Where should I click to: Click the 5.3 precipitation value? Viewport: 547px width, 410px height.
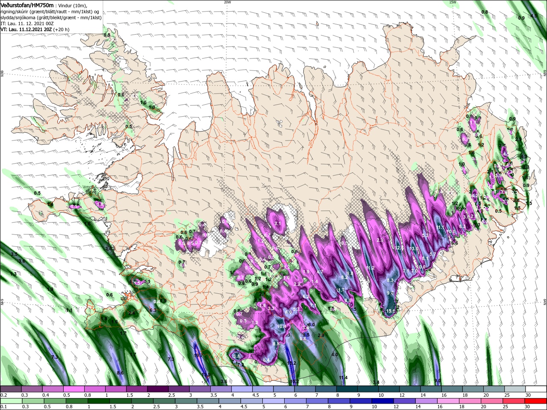(425, 235)
